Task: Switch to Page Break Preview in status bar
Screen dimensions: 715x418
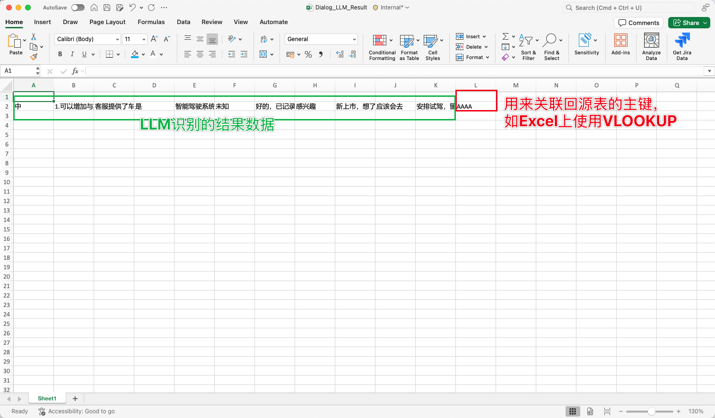Action: 607,411
